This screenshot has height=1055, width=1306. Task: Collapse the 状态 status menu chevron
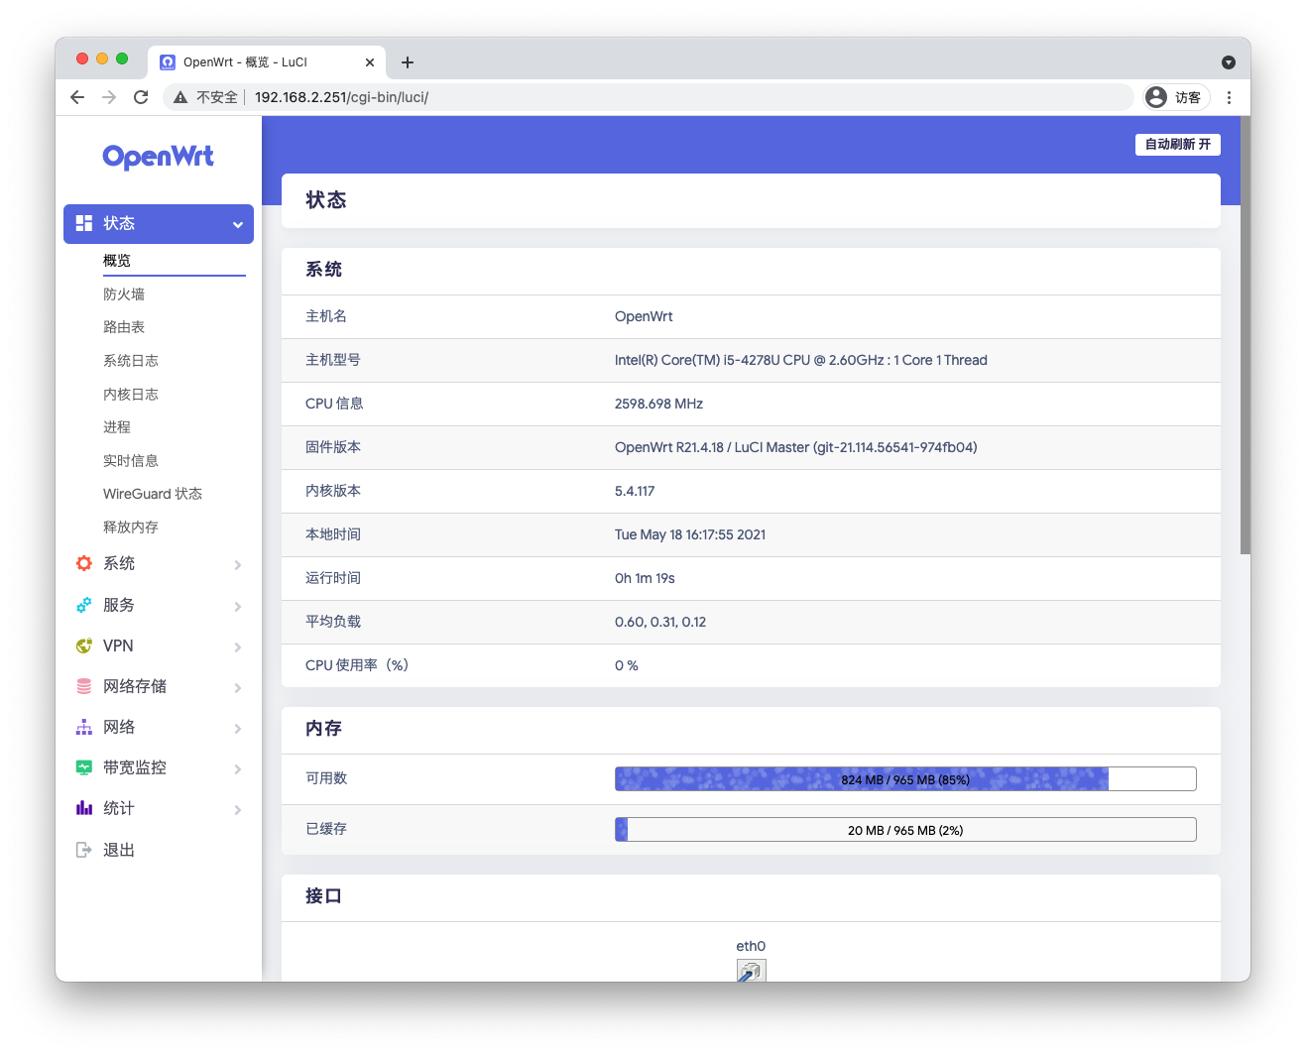[238, 225]
